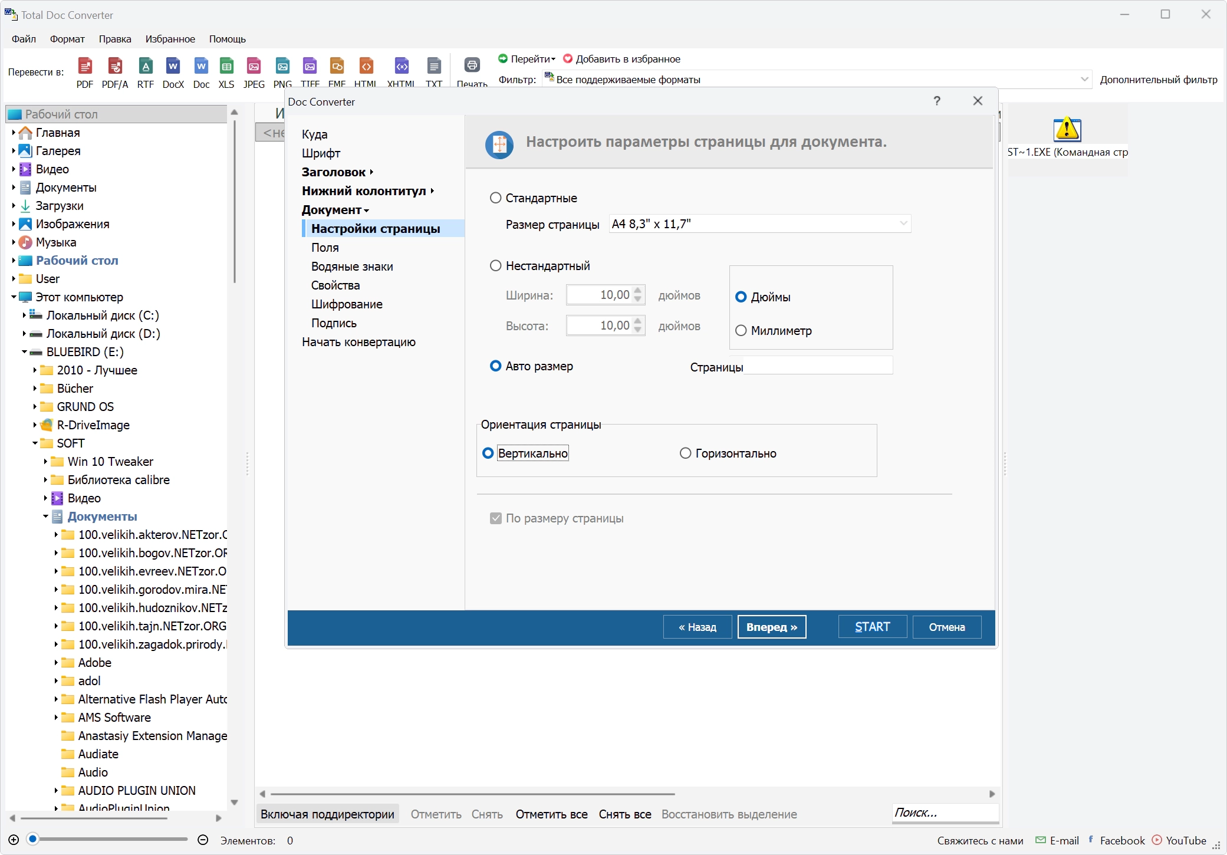Click the Отмена cancel button
The height and width of the screenshot is (855, 1227).
point(947,627)
